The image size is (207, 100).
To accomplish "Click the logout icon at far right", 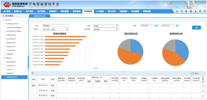I will (x=205, y=11).
